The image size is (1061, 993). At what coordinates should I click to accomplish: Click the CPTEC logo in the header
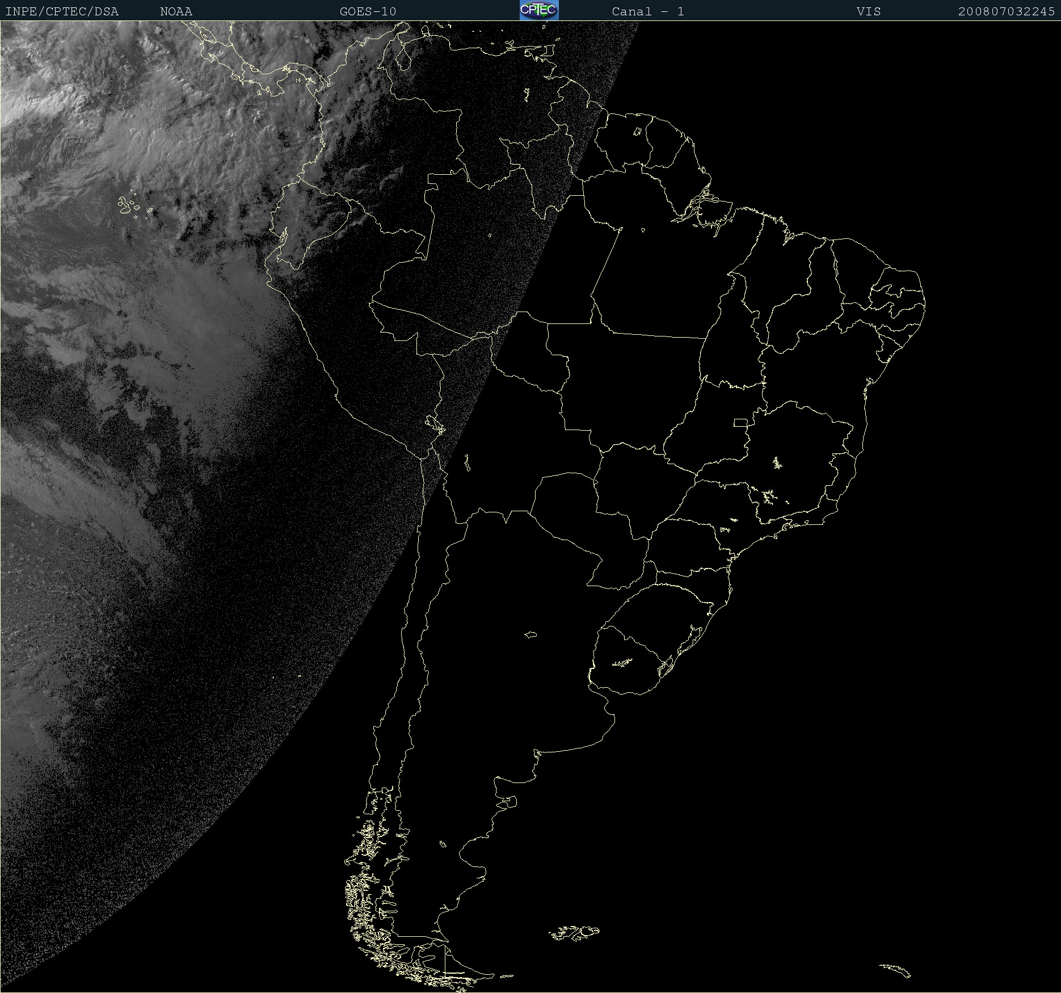click(x=539, y=10)
